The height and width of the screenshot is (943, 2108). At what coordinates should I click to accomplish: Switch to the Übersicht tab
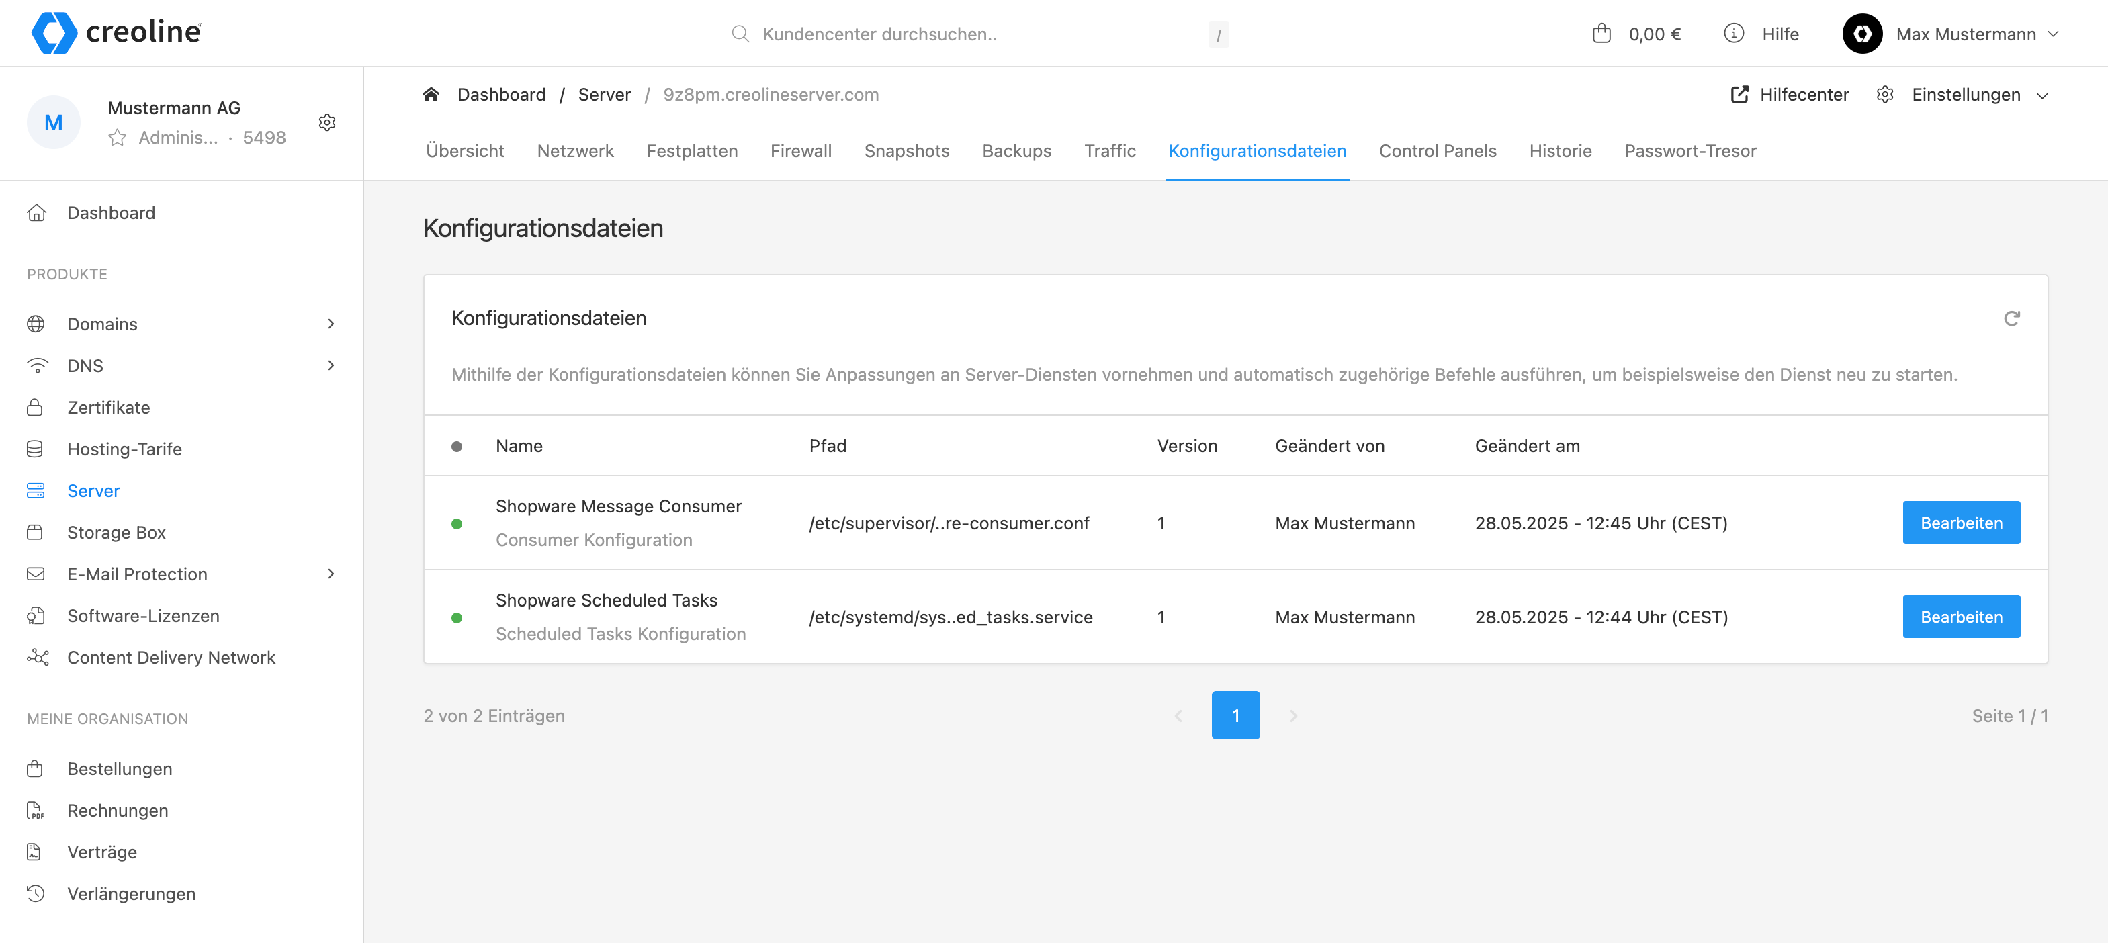pyautogui.click(x=465, y=151)
